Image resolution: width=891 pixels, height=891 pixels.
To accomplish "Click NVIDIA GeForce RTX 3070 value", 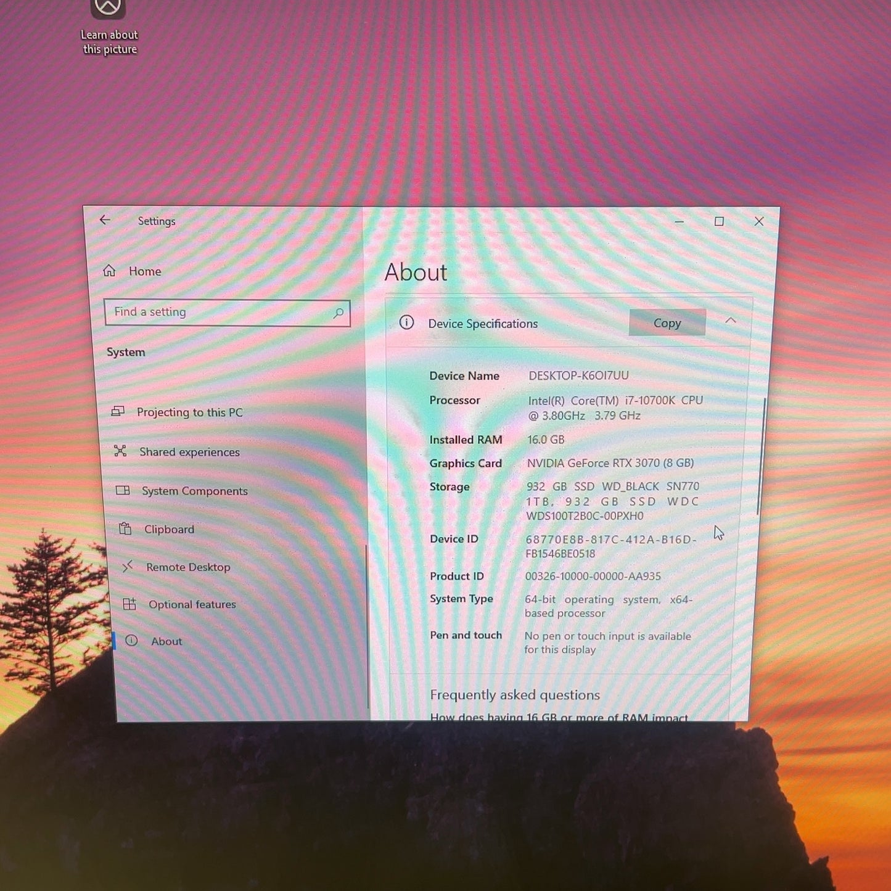I will (610, 463).
